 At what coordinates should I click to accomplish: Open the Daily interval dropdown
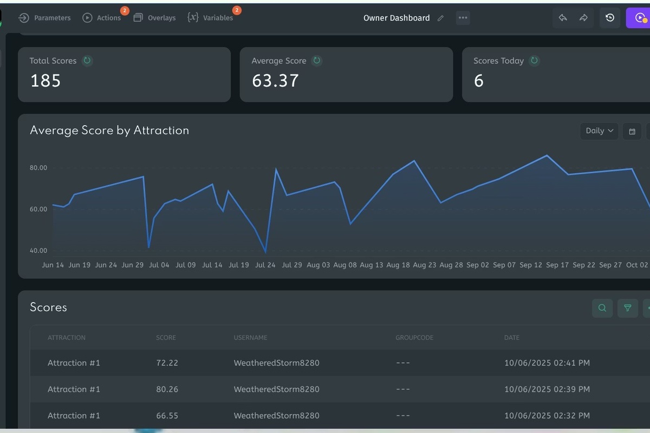(x=599, y=131)
